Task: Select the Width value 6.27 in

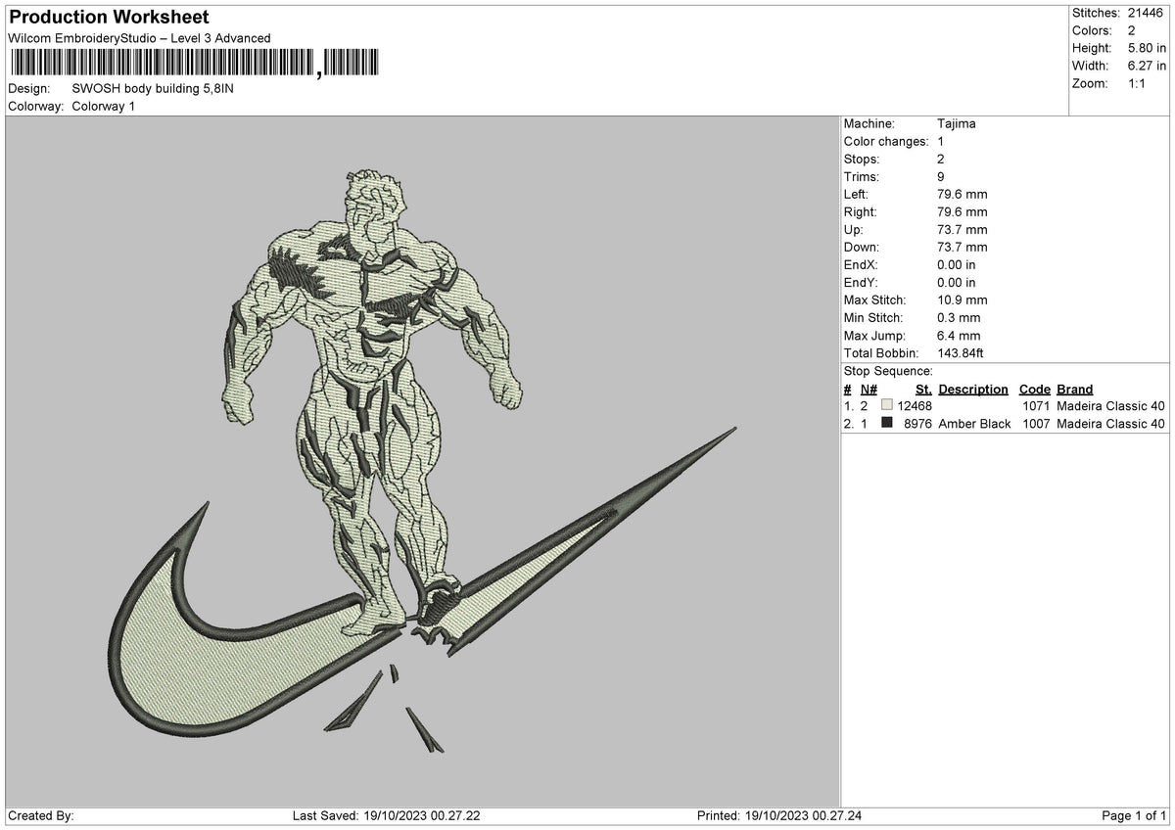Action: pyautogui.click(x=1147, y=66)
